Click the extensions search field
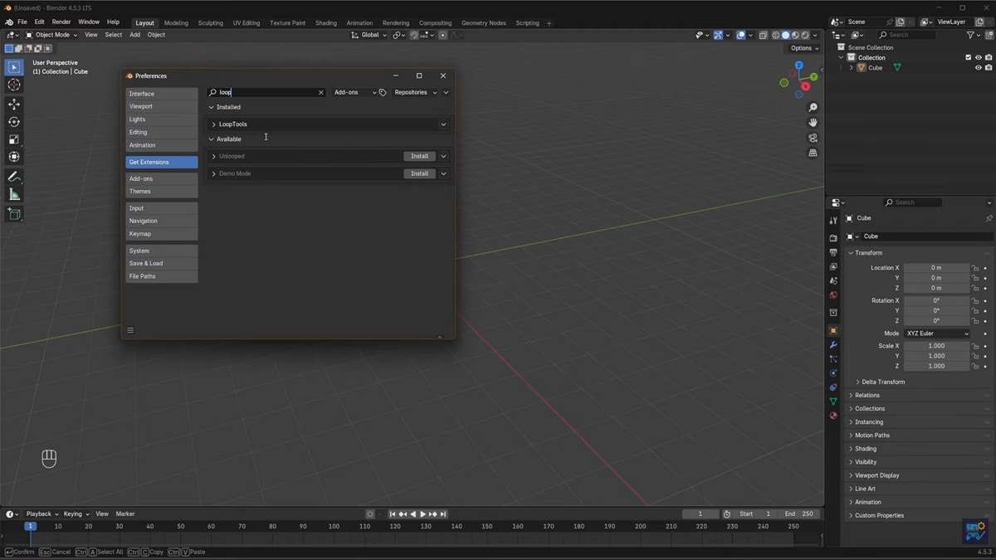The height and width of the screenshot is (560, 996). click(266, 92)
